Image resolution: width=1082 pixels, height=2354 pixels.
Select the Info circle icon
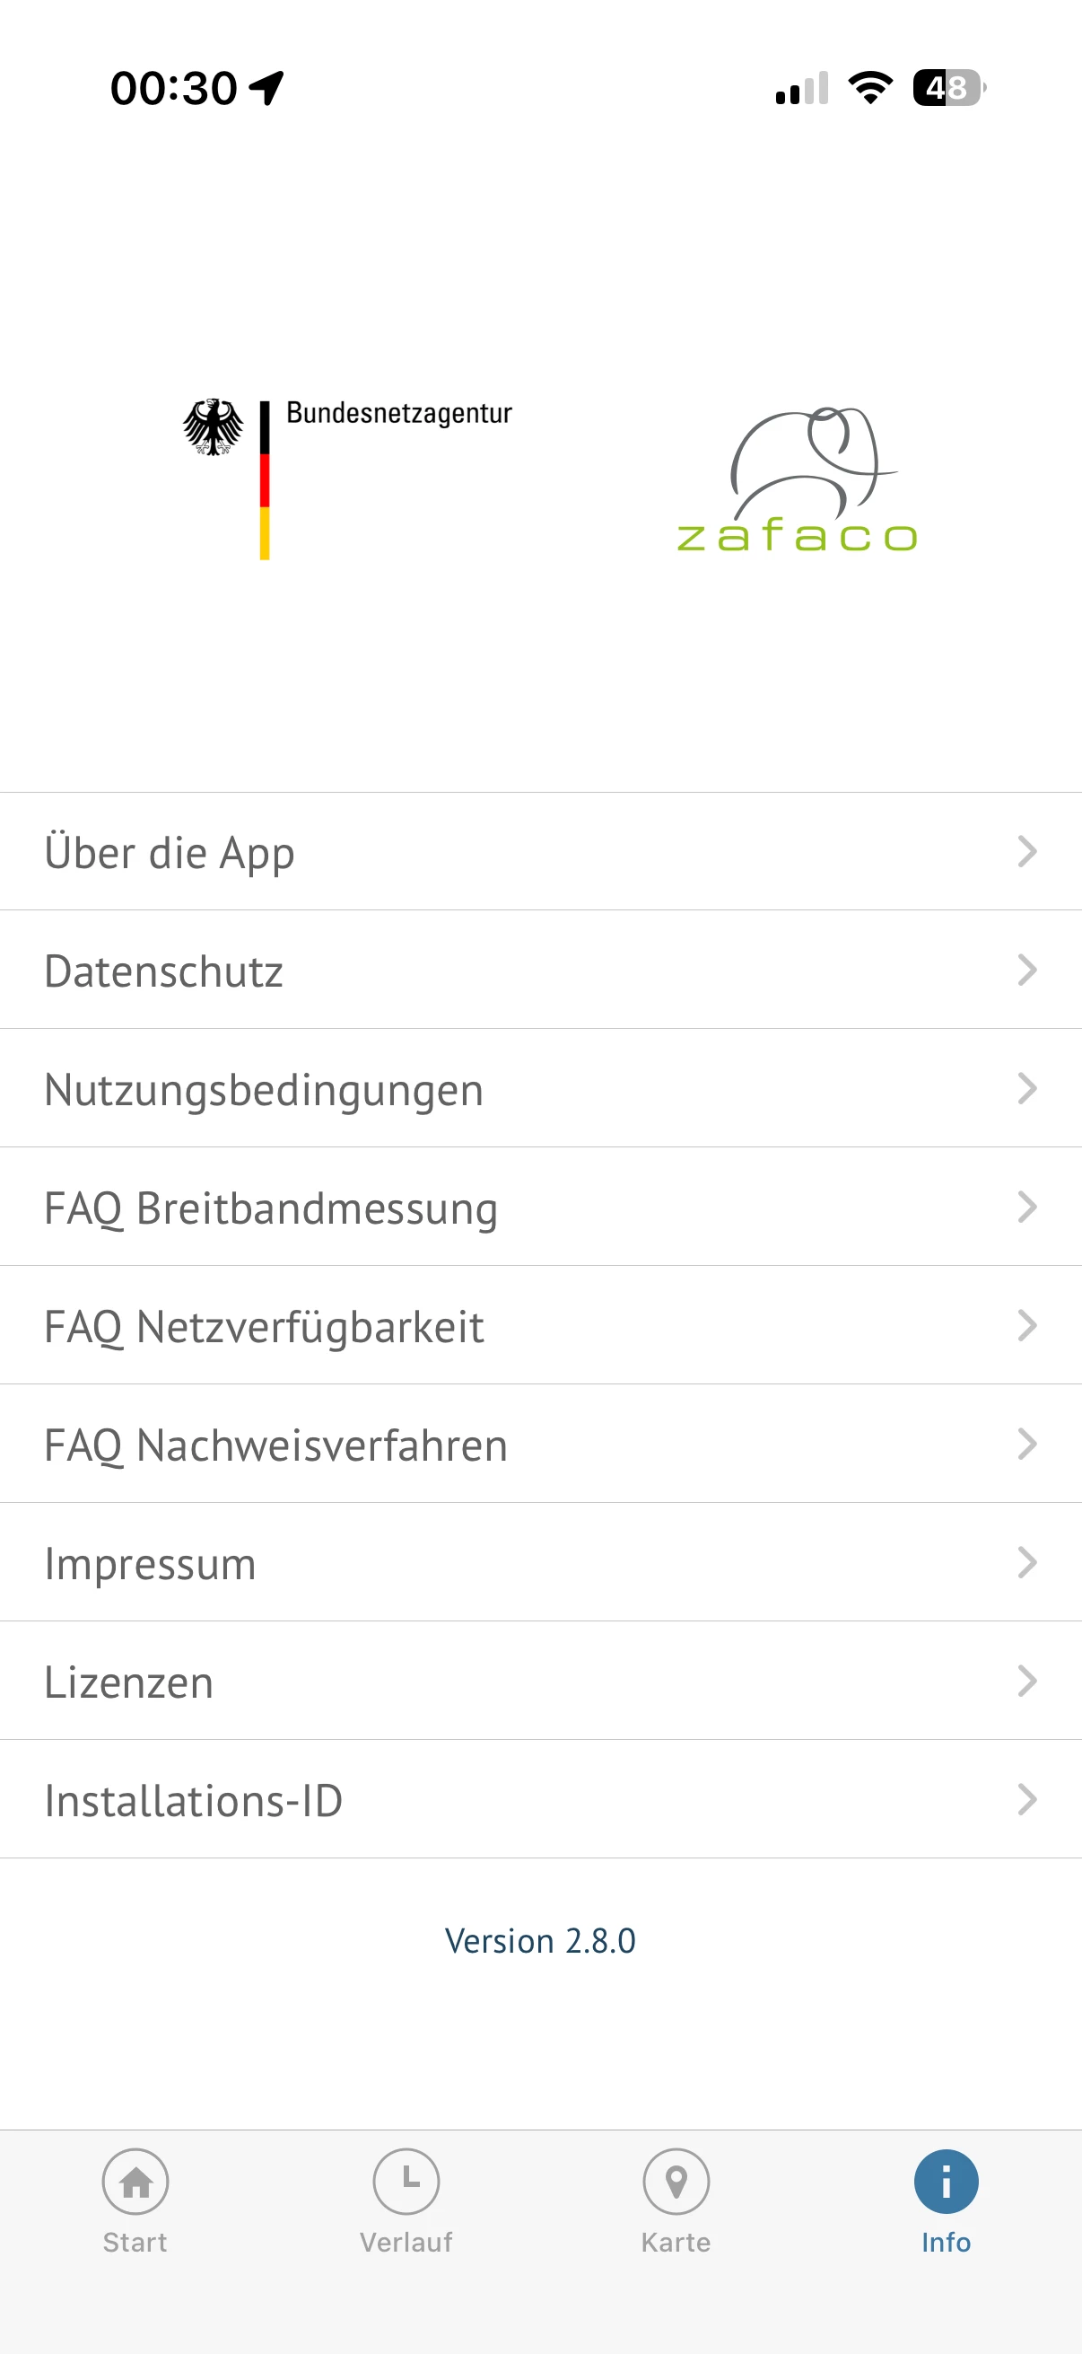tap(946, 2182)
